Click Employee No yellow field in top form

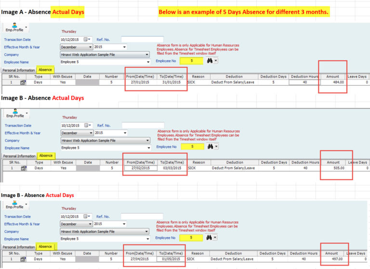[192, 61]
